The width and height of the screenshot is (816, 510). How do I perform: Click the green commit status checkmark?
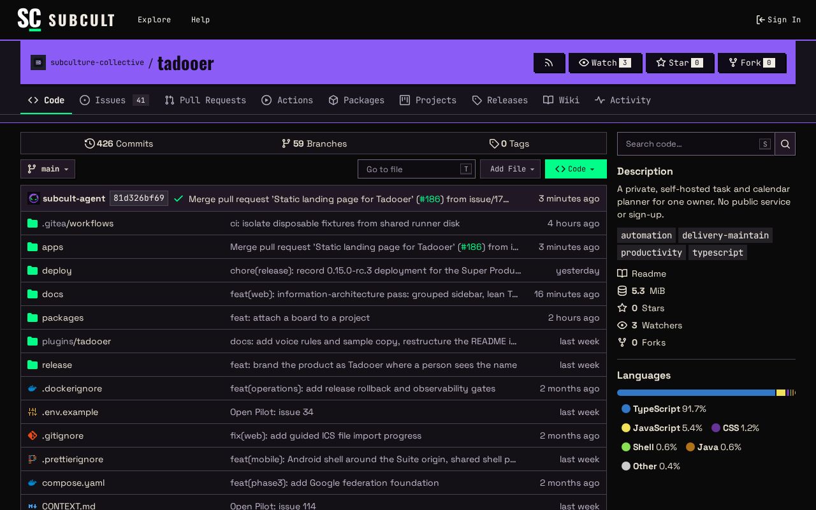click(x=178, y=199)
